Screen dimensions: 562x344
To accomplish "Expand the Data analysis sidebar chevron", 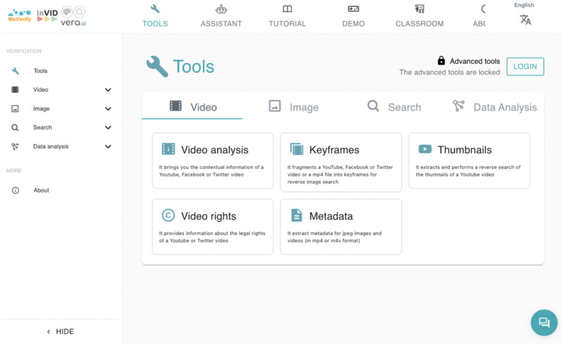I will [x=108, y=146].
